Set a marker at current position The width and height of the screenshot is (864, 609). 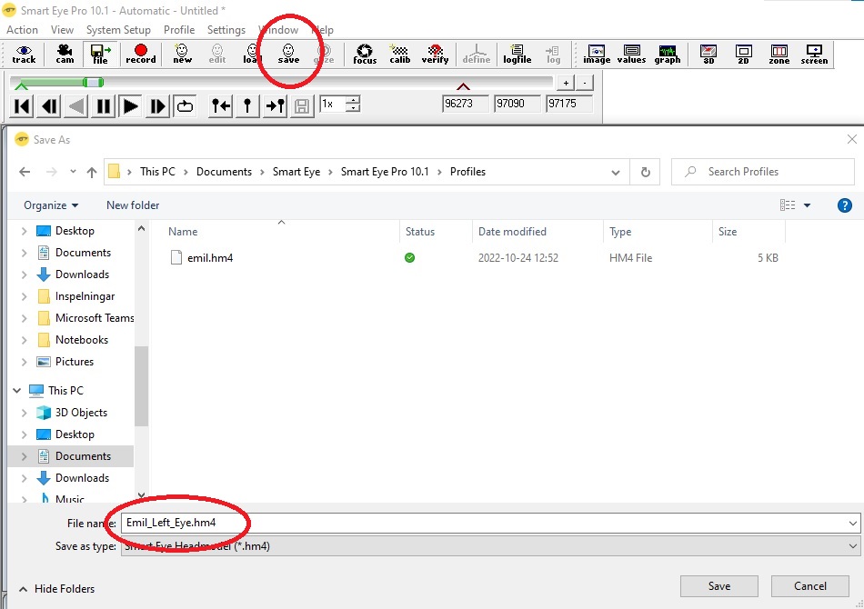point(247,105)
